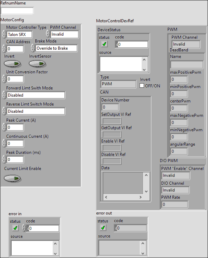Click the angularRange value field
This screenshot has width=208, height=258.
tap(179, 151)
